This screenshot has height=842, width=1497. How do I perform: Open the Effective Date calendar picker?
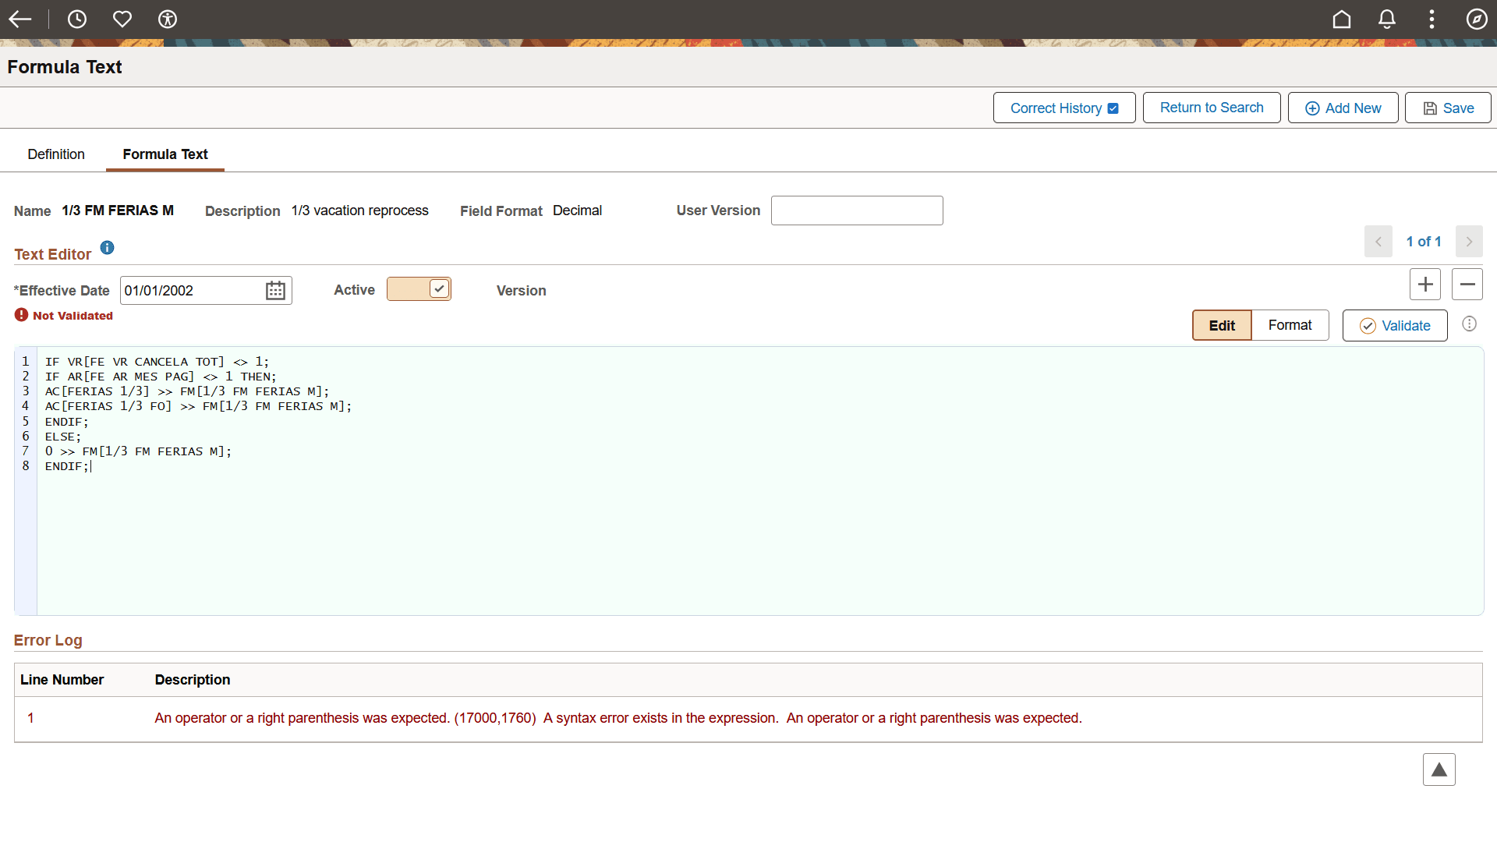pos(274,290)
